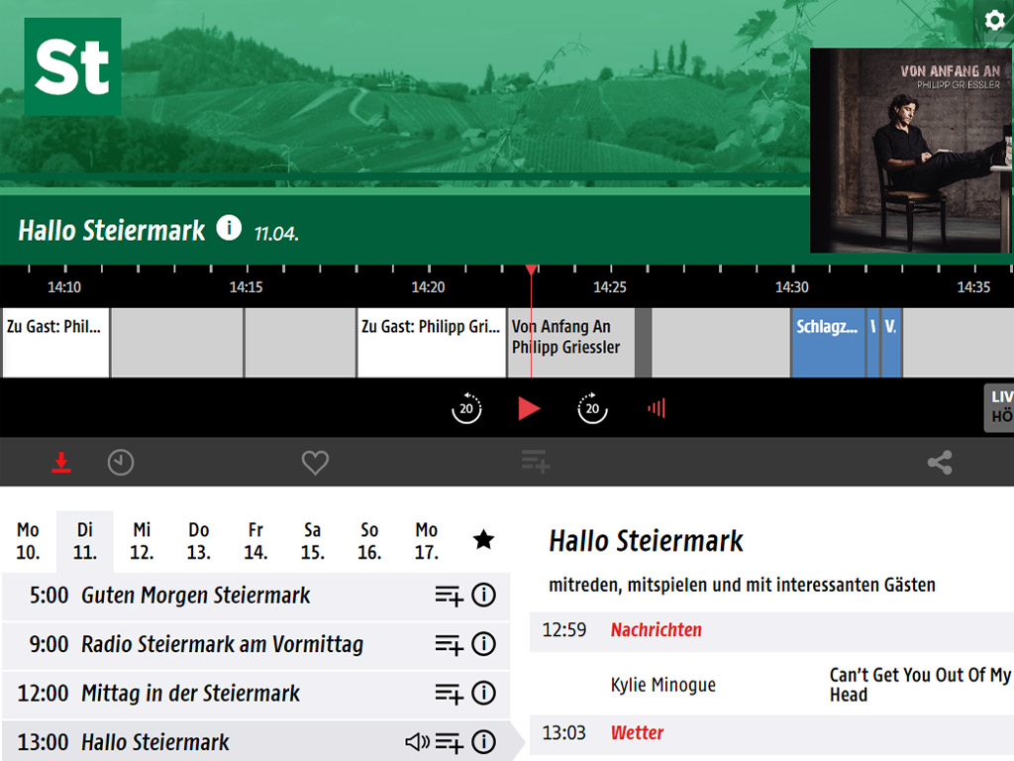1014x761 pixels.
Task: Open Von Anfang An album cover
Action: coord(911,151)
